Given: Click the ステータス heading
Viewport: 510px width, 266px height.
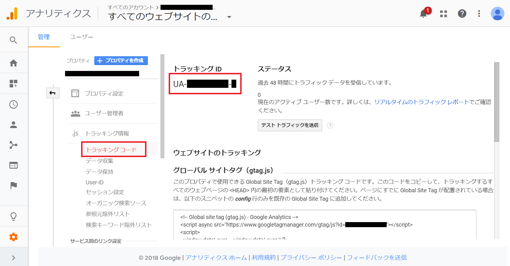Looking at the screenshot, I should coord(275,69).
